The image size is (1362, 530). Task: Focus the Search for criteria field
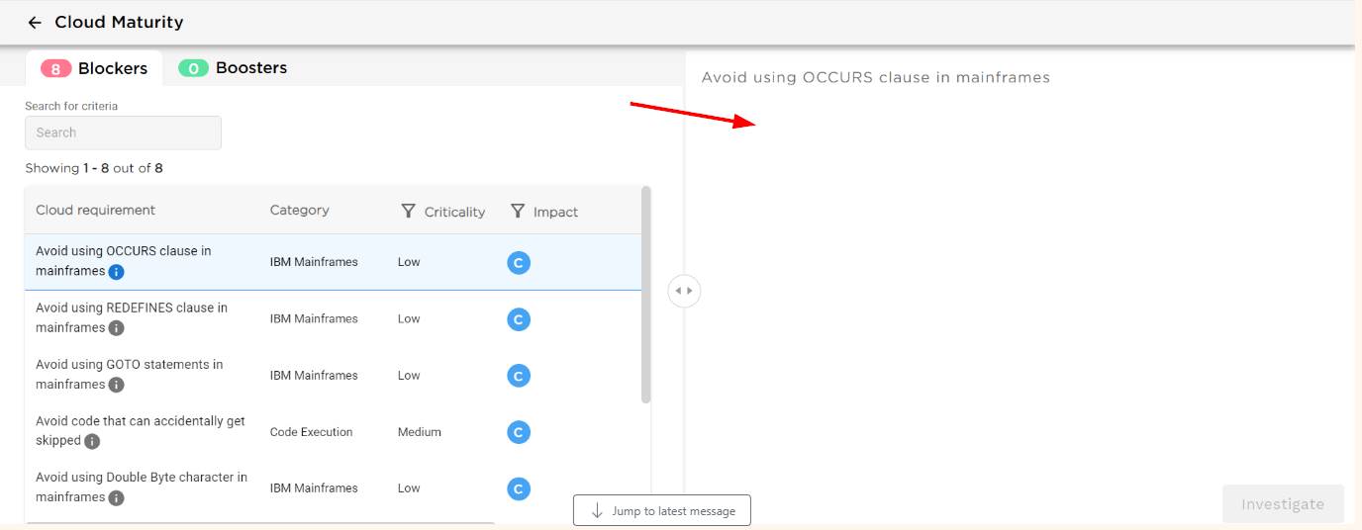tap(123, 132)
